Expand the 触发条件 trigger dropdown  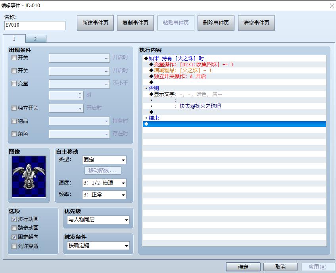(98, 246)
